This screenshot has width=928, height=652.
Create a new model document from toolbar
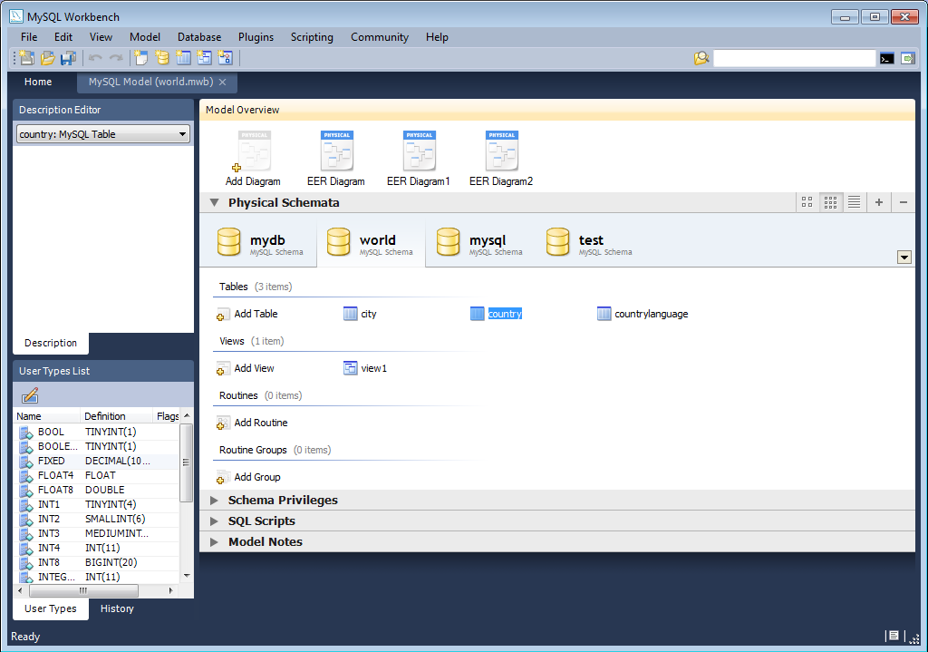pyautogui.click(x=24, y=57)
